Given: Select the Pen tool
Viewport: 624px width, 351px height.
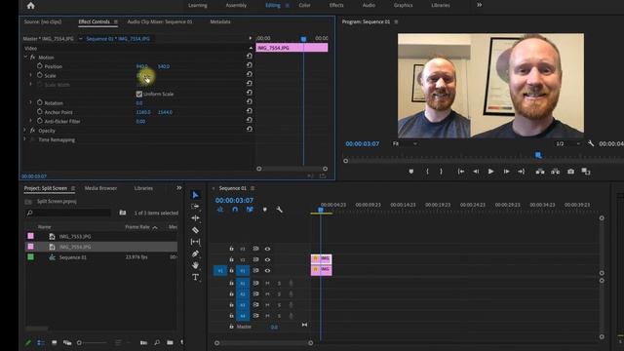Looking at the screenshot, I should click(x=195, y=253).
